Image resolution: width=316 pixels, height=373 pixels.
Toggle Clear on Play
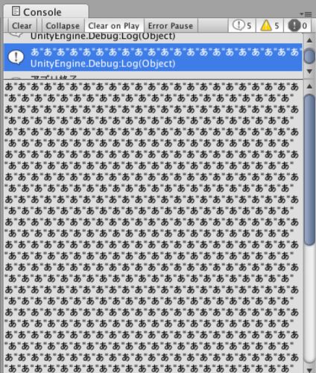pyautogui.click(x=114, y=25)
